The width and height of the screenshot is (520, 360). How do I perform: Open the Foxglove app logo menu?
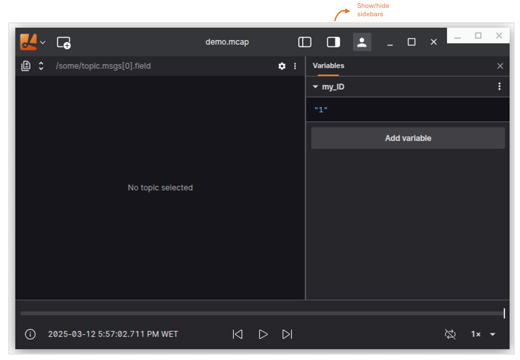click(x=29, y=42)
